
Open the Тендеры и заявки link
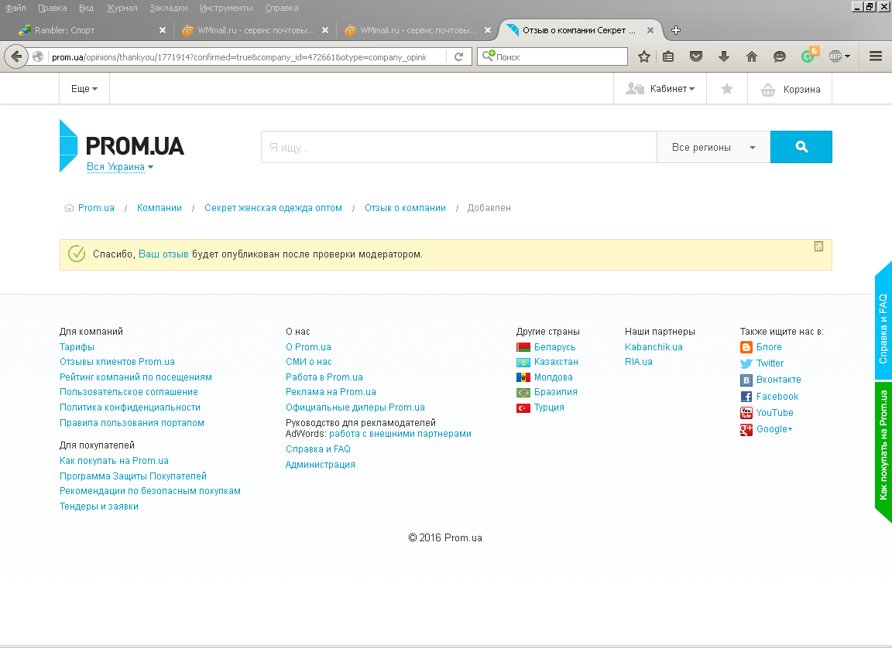pos(99,506)
